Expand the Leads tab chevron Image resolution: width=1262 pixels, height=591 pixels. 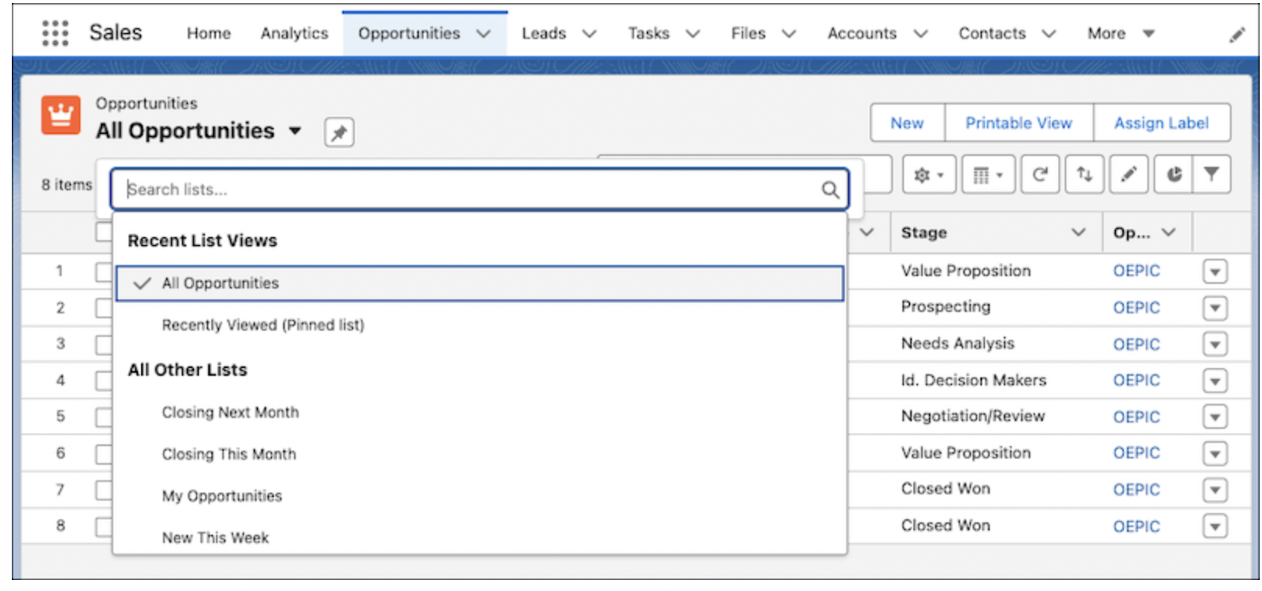point(589,34)
